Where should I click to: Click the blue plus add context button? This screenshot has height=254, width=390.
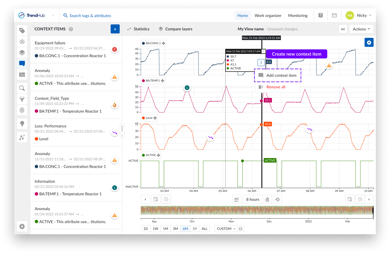click(115, 29)
